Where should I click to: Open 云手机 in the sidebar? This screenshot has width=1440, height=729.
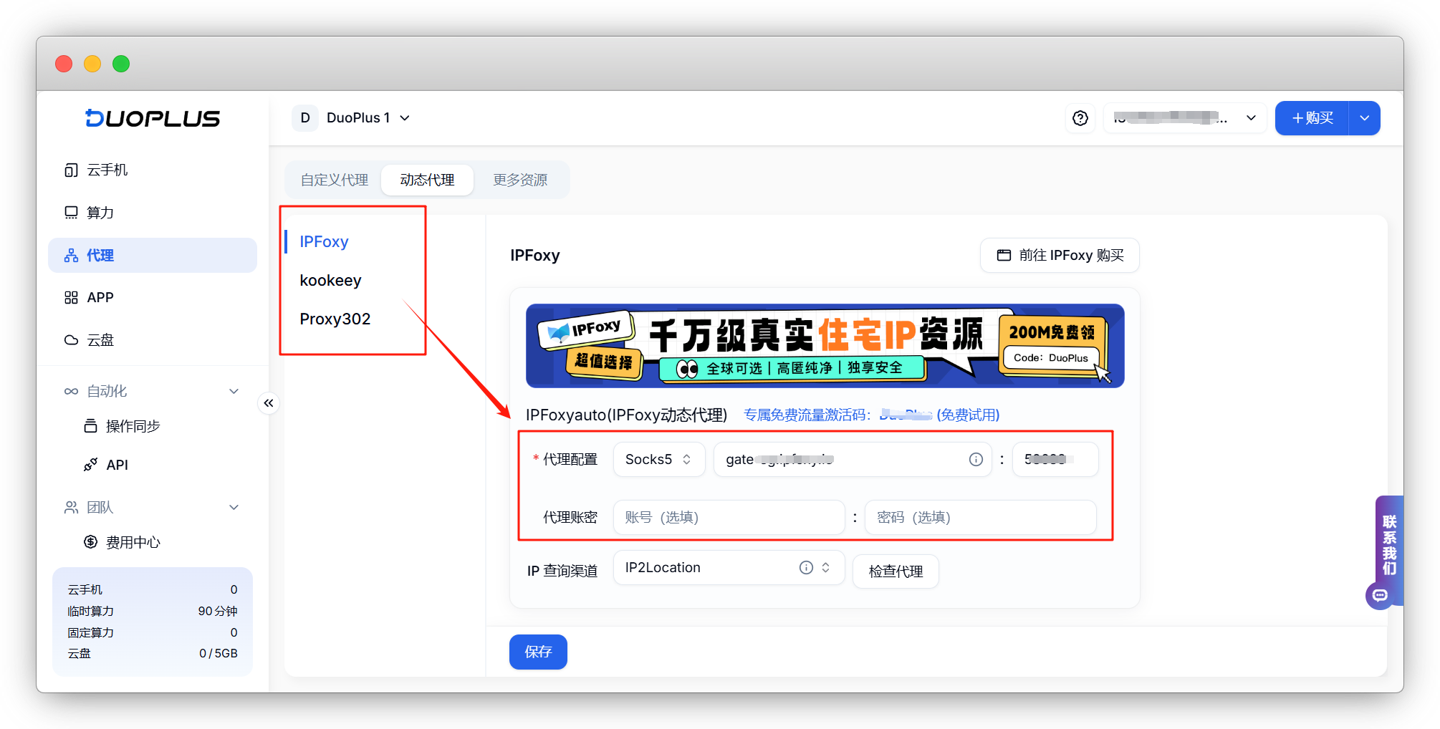click(x=153, y=170)
